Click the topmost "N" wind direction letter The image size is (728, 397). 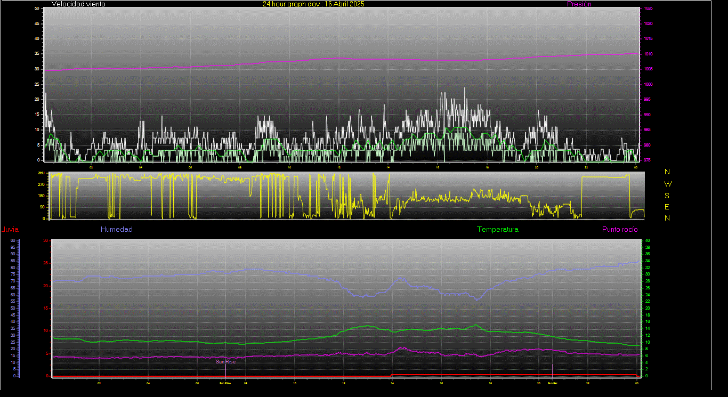coord(667,172)
